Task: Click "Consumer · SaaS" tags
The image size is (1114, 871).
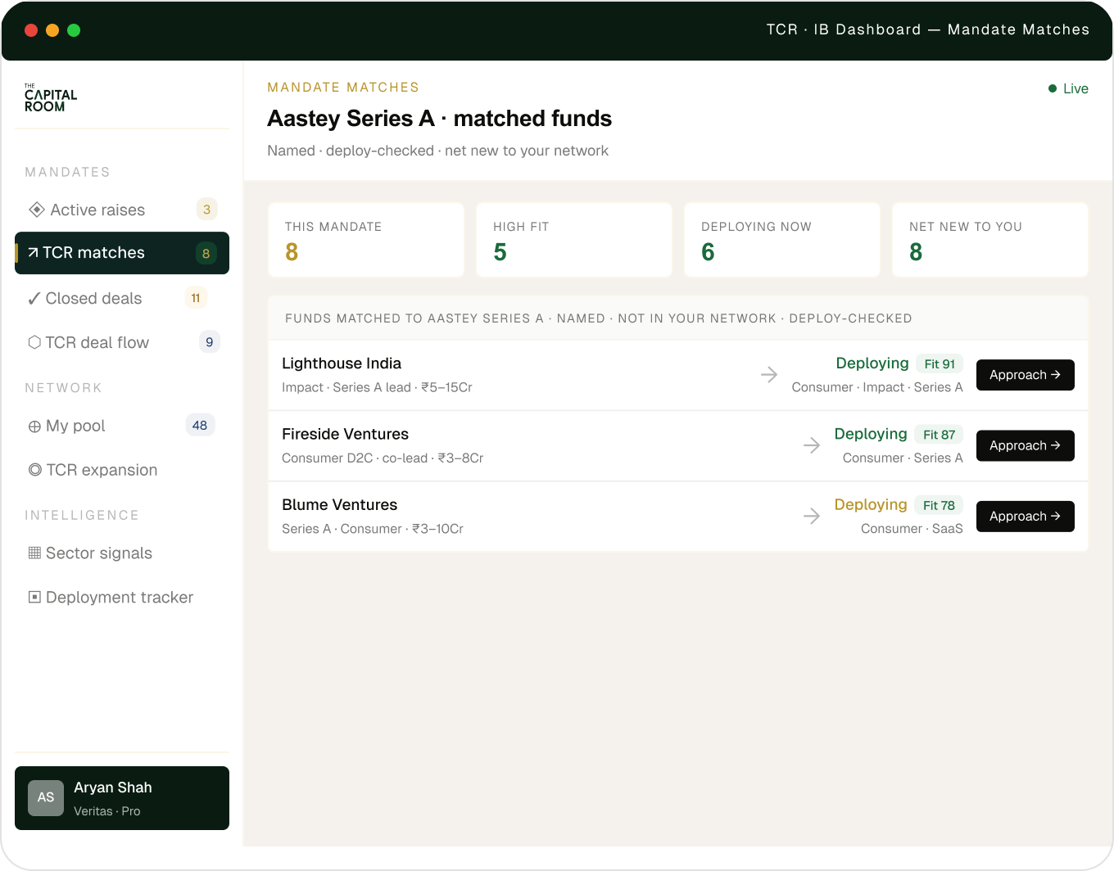Action: point(912,529)
